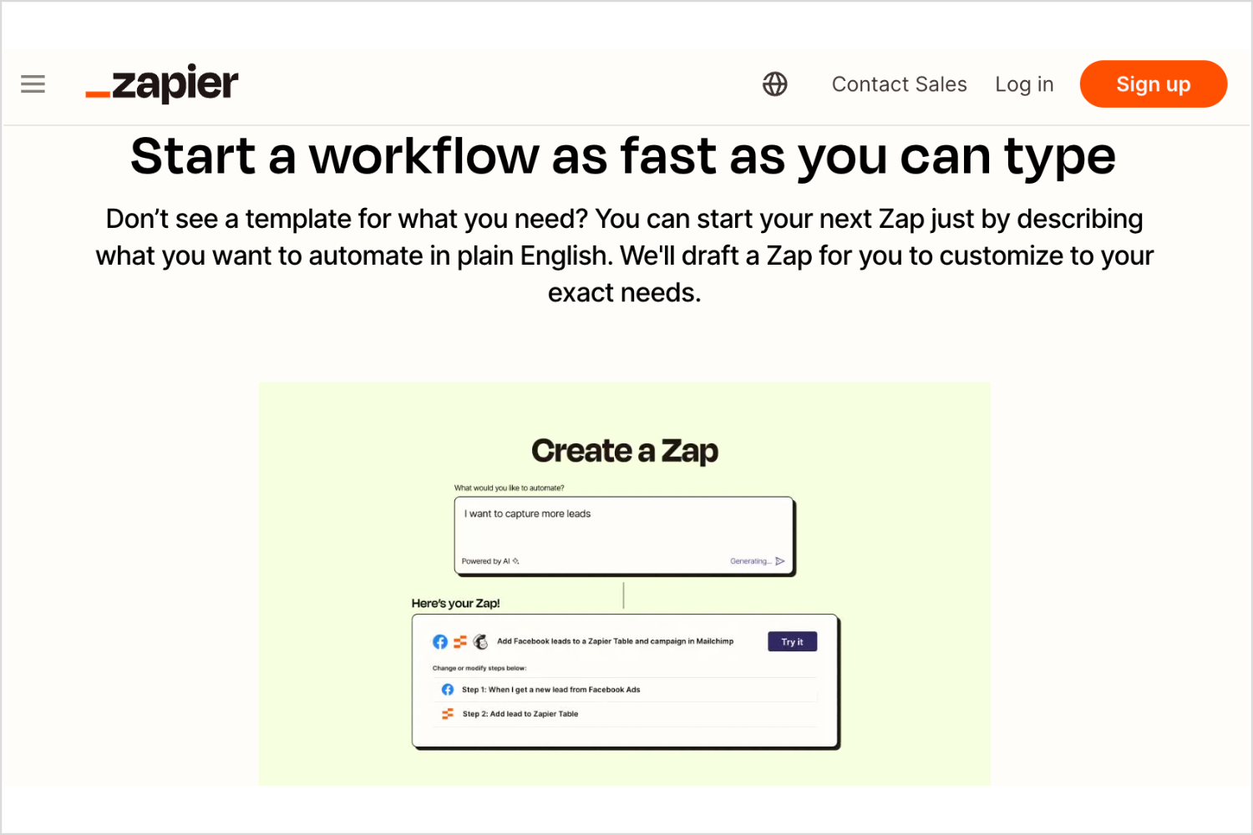The height and width of the screenshot is (835, 1253).
Task: Click the Zapier logo
Action: (x=162, y=83)
